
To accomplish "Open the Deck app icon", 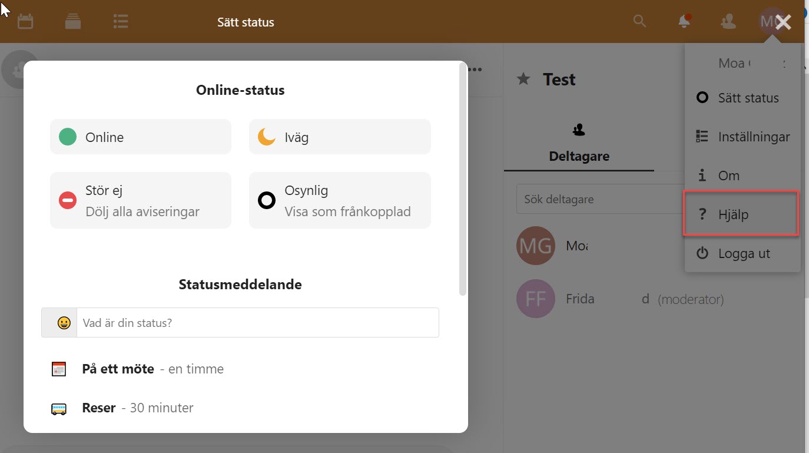I will pos(73,22).
